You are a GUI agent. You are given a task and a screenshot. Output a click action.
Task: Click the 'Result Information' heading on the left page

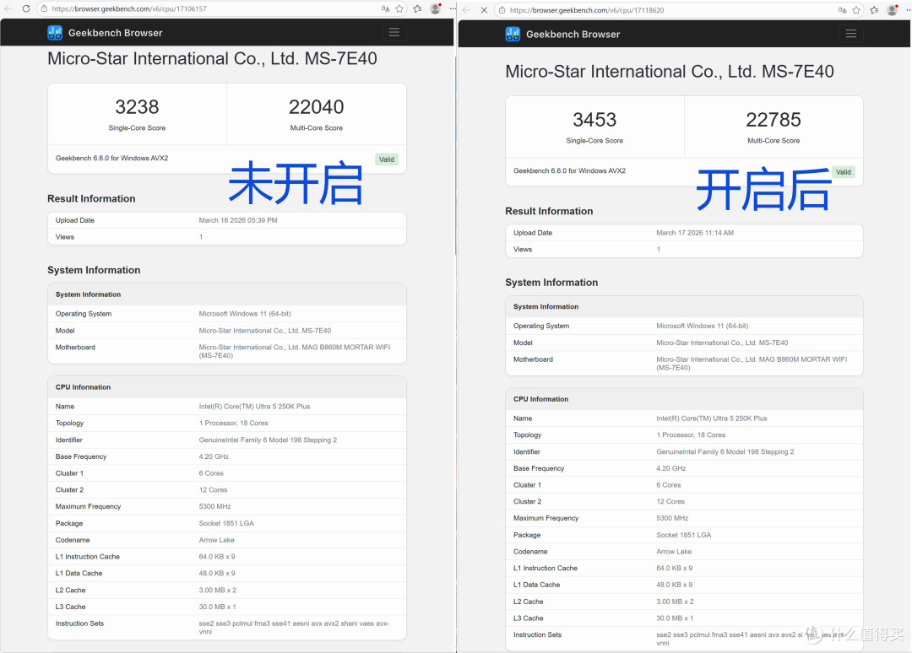(91, 199)
